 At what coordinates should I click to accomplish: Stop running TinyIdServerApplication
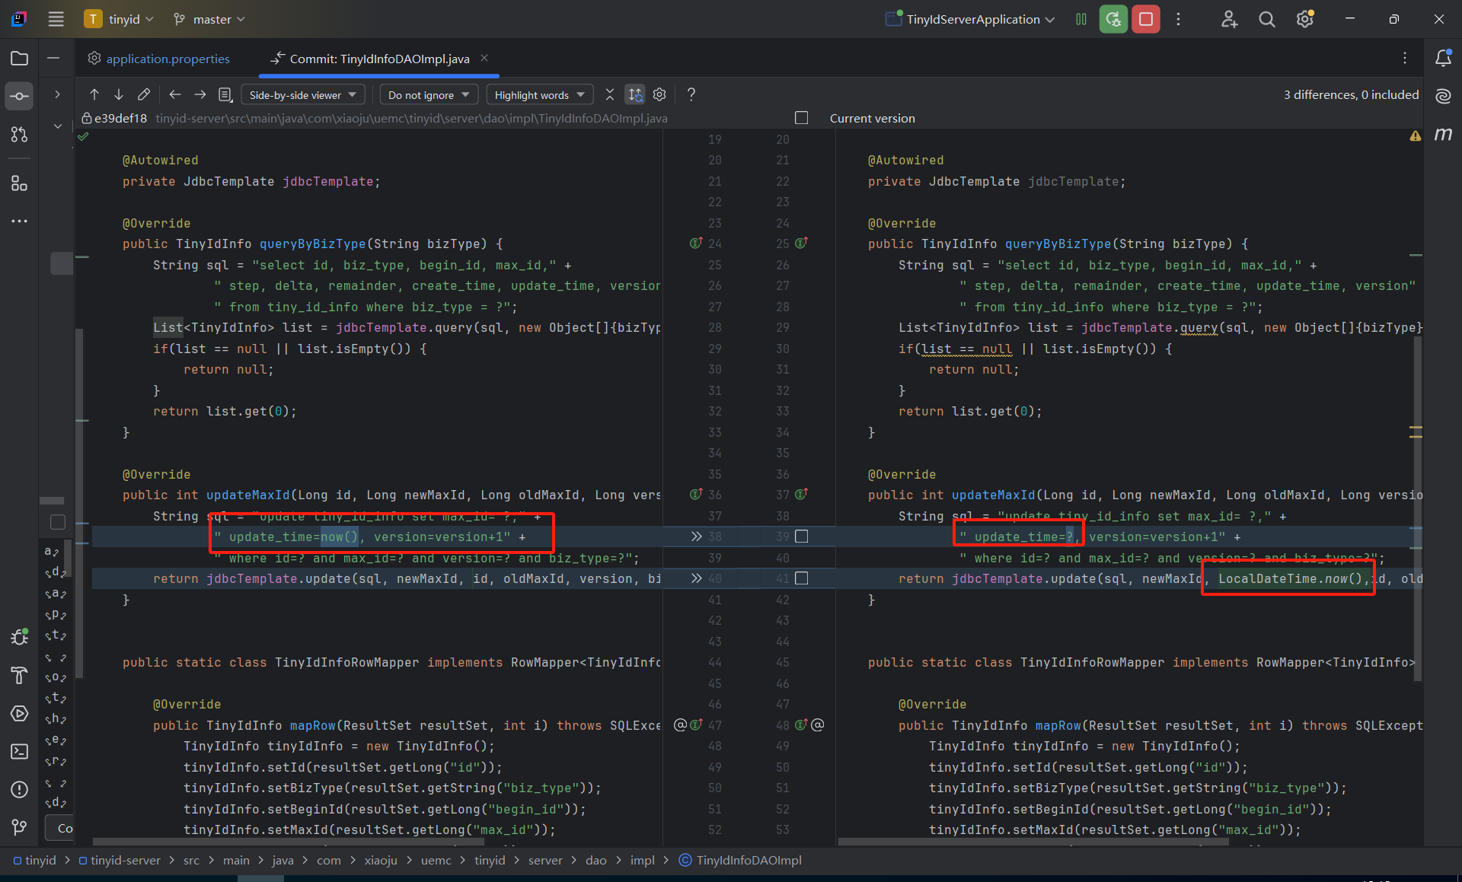point(1145,19)
